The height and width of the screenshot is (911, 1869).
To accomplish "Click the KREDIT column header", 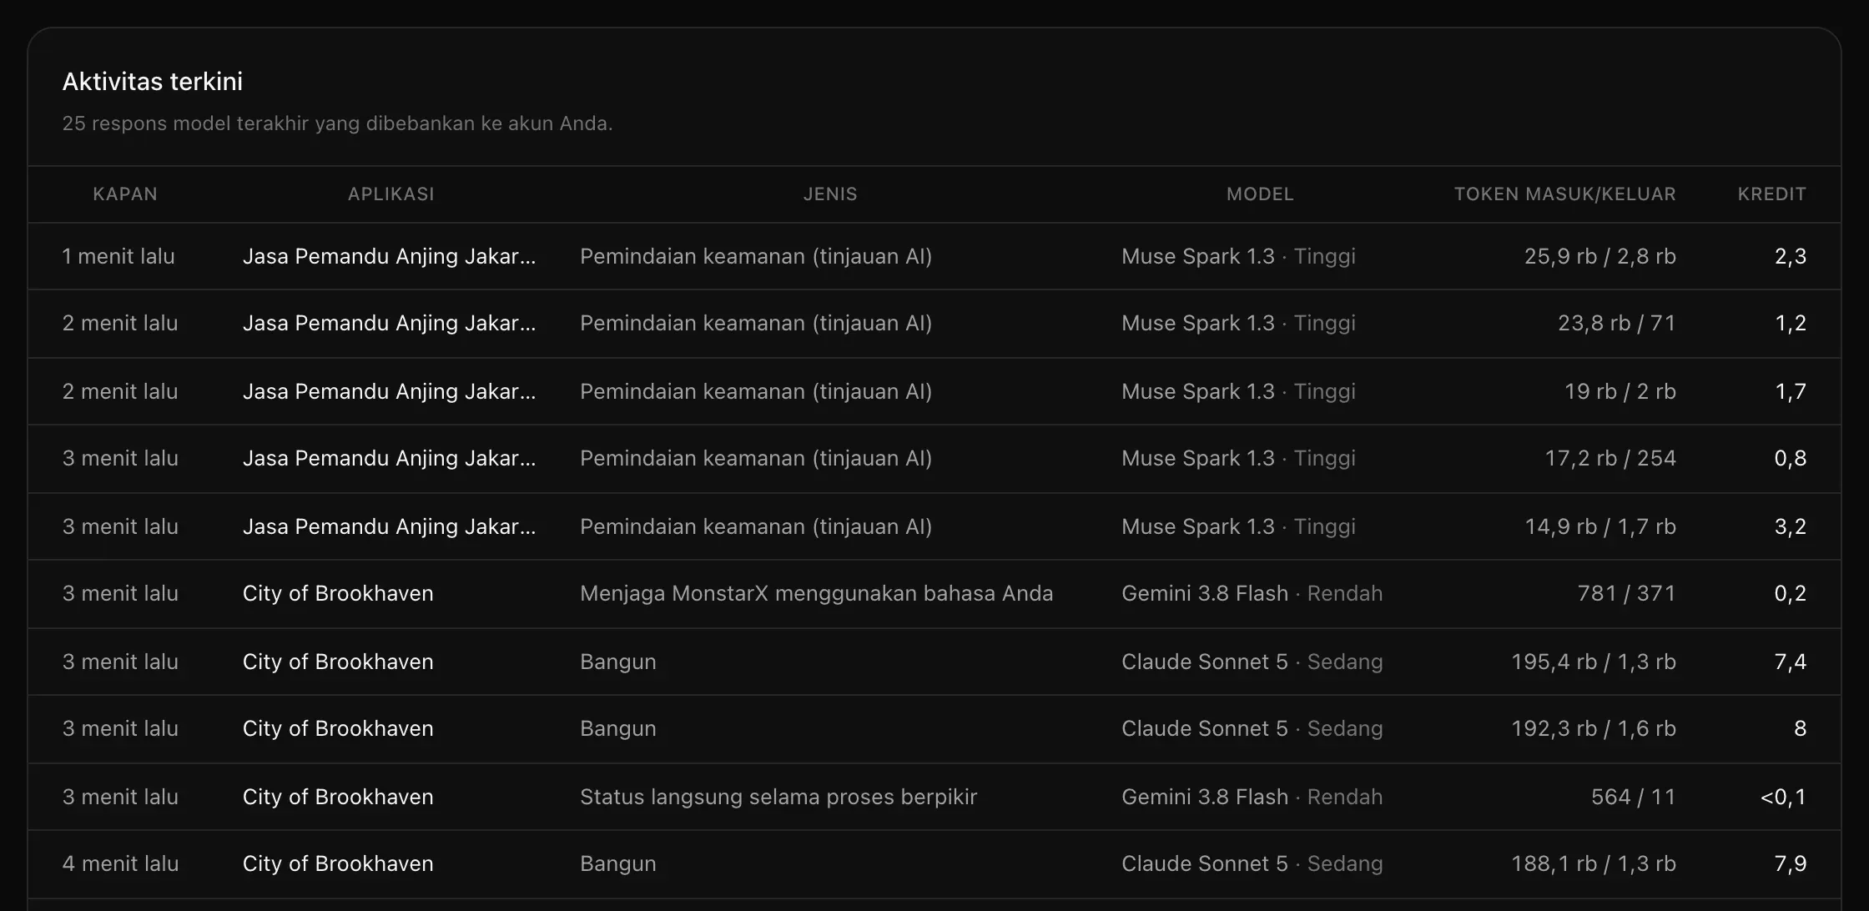I will [1772, 194].
